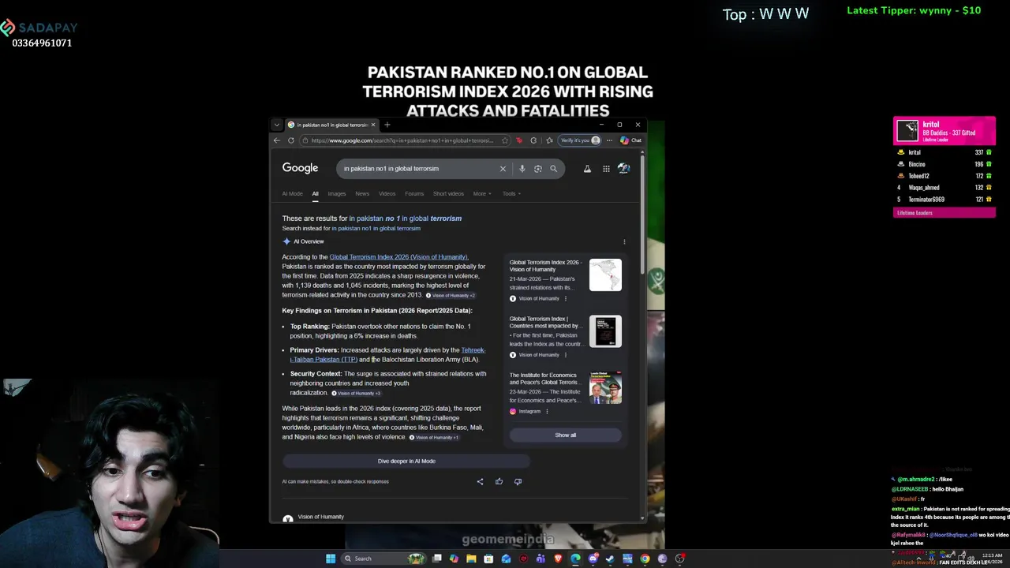Select the All results tab
1010x568 pixels.
click(x=315, y=193)
